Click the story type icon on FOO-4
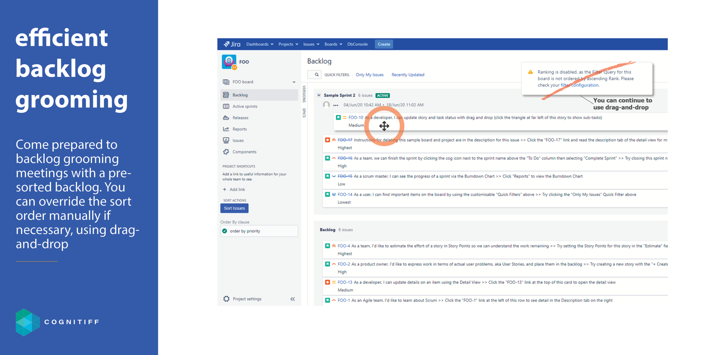Image resolution: width=727 pixels, height=355 pixels. pyautogui.click(x=327, y=246)
